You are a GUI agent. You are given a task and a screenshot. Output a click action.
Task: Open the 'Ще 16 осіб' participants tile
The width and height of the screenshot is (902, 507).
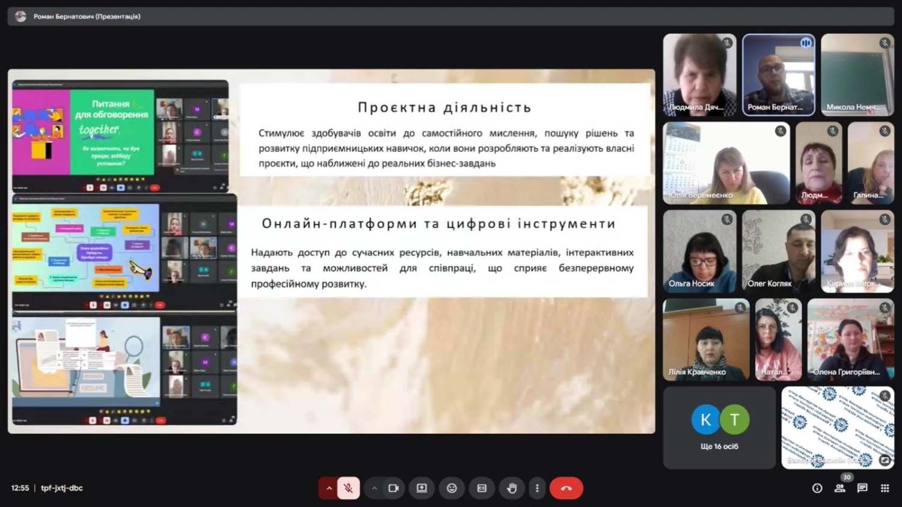click(x=719, y=428)
